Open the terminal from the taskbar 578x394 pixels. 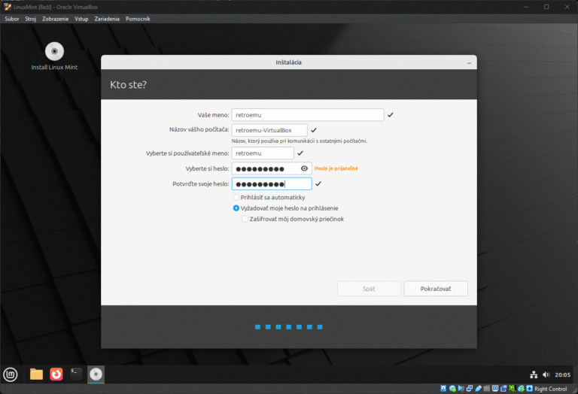tap(76, 374)
